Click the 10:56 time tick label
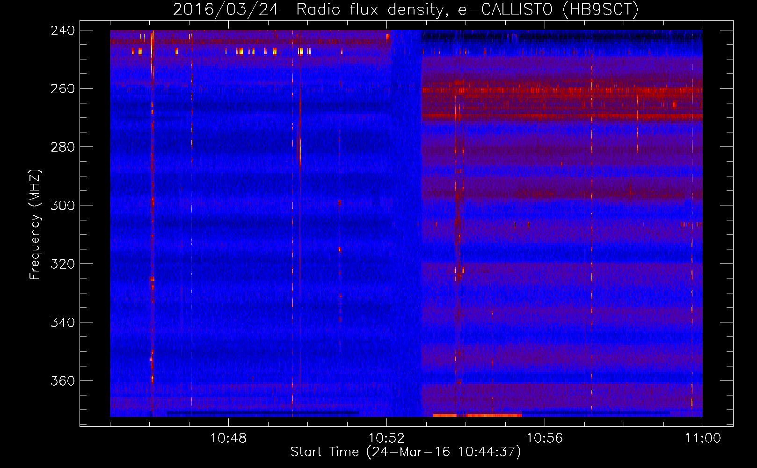 pos(545,439)
